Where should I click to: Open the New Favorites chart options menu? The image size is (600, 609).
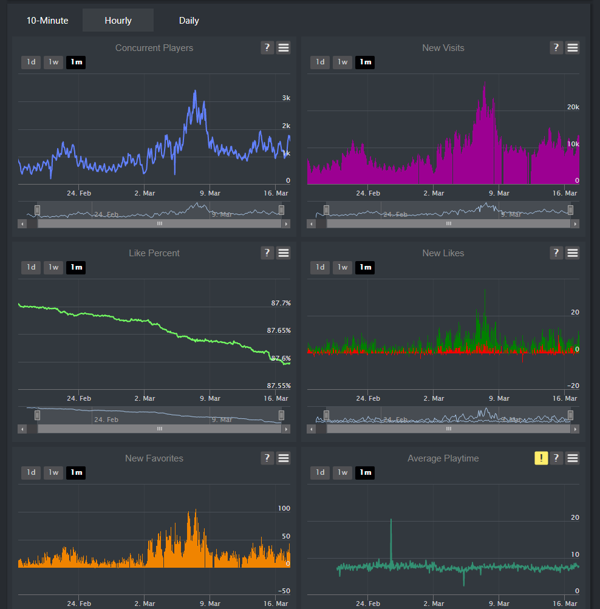pyautogui.click(x=283, y=458)
